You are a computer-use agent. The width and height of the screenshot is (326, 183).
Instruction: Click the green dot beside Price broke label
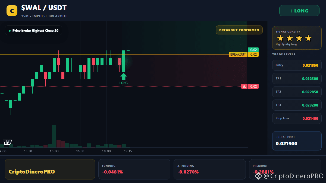[10, 31]
